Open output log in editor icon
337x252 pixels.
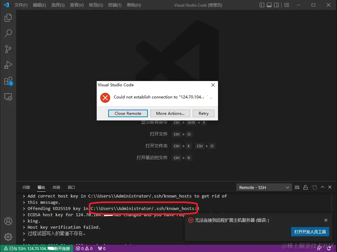click(314, 187)
